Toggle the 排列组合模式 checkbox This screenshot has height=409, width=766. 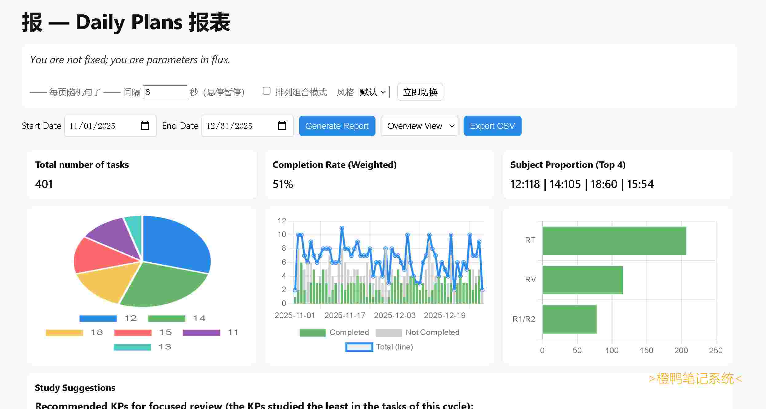click(266, 91)
